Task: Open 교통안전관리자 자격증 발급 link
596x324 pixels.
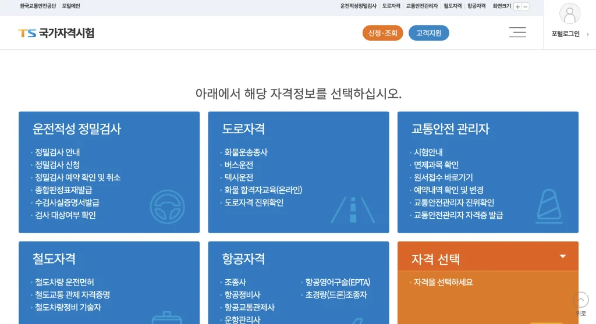Action: pos(459,215)
